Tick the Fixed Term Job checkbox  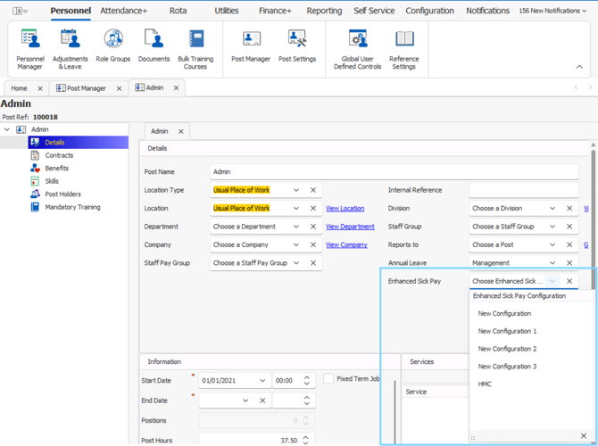point(328,379)
